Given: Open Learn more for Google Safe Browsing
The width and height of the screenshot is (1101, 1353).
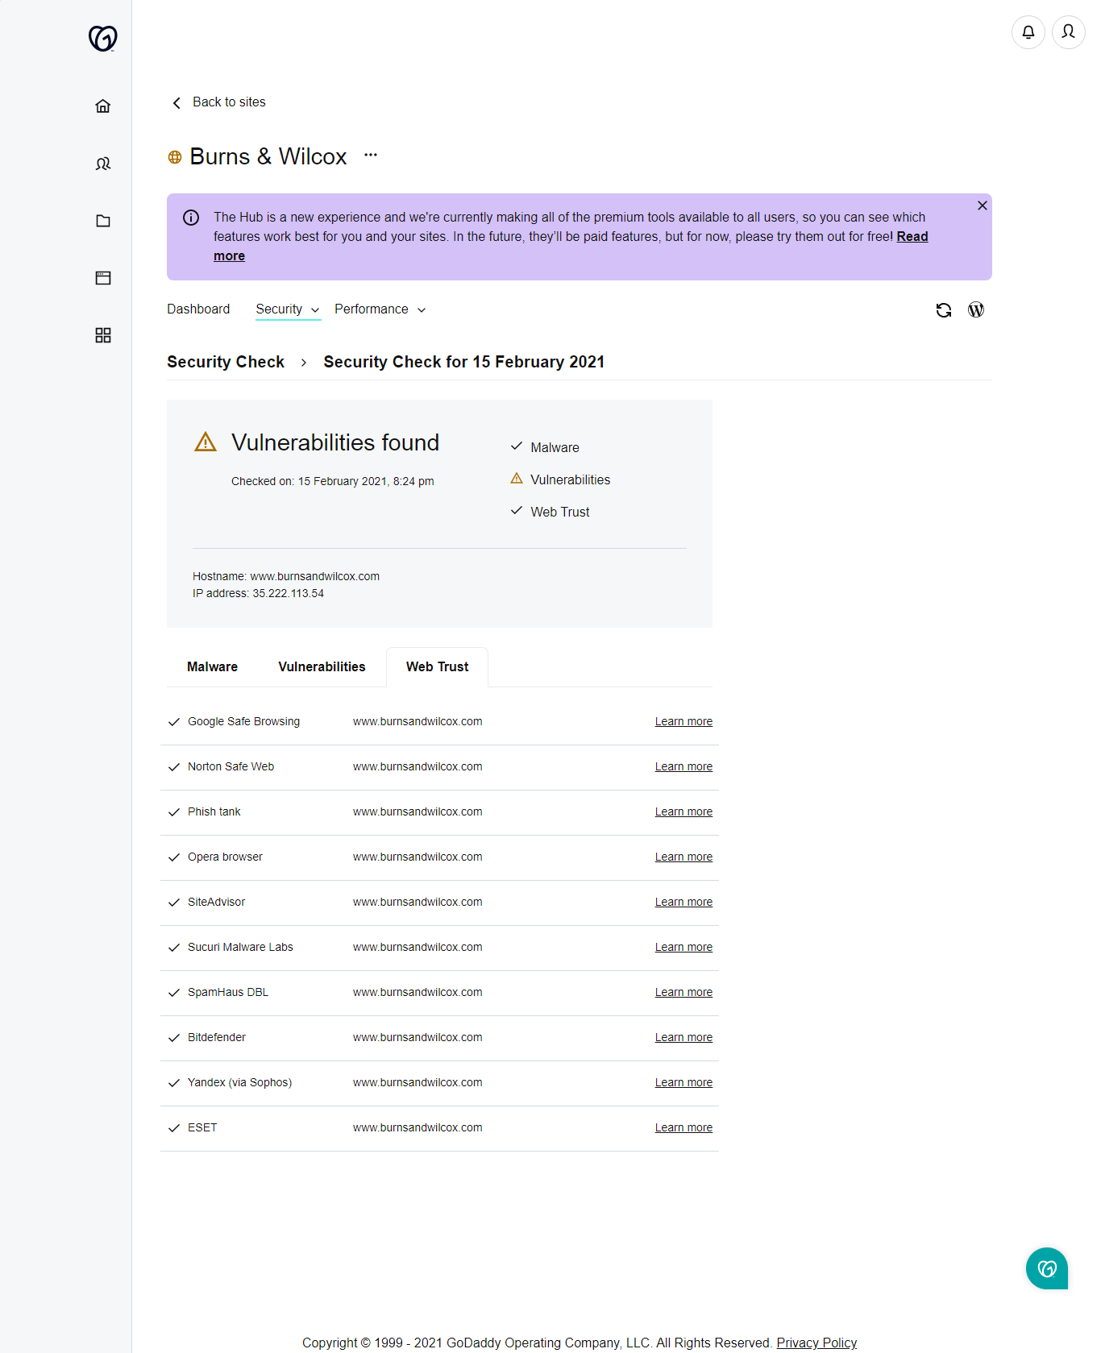Looking at the screenshot, I should pos(683,722).
